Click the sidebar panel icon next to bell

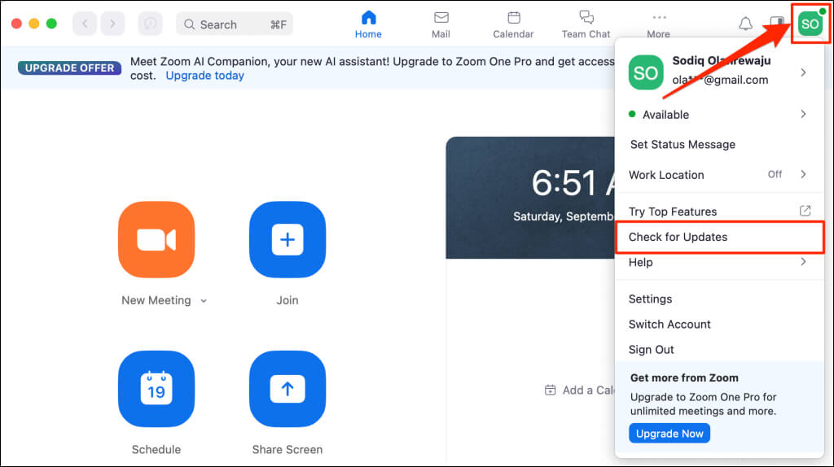[777, 24]
